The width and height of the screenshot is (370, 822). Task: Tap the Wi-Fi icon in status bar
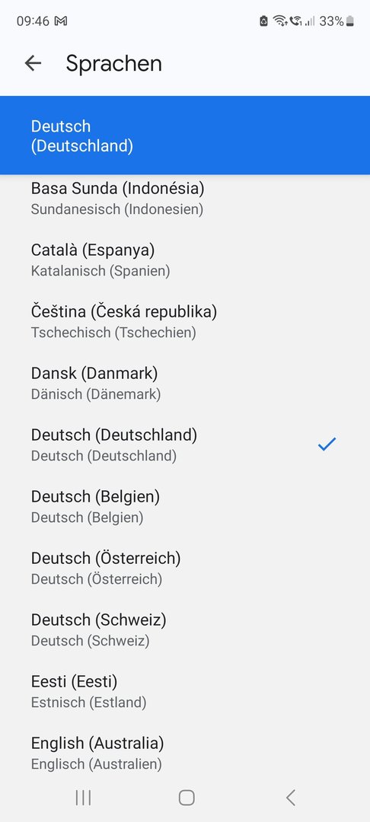click(x=280, y=21)
